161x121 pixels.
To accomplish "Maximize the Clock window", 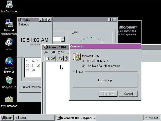I will pyautogui.click(x=45, y=20).
